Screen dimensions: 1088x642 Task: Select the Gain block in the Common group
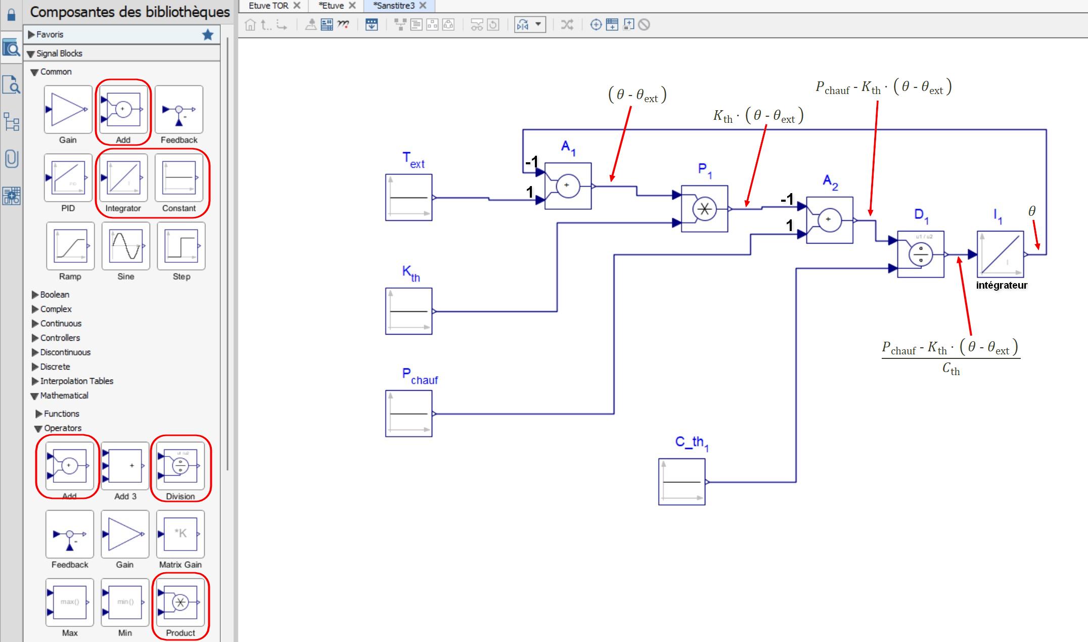(x=68, y=109)
